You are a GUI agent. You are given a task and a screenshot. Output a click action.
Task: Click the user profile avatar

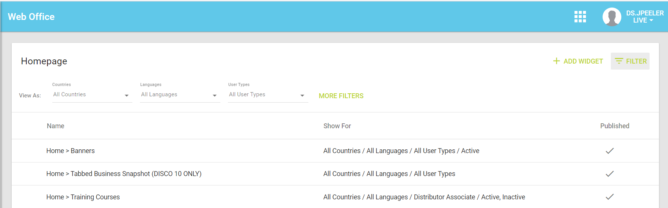pyautogui.click(x=612, y=17)
